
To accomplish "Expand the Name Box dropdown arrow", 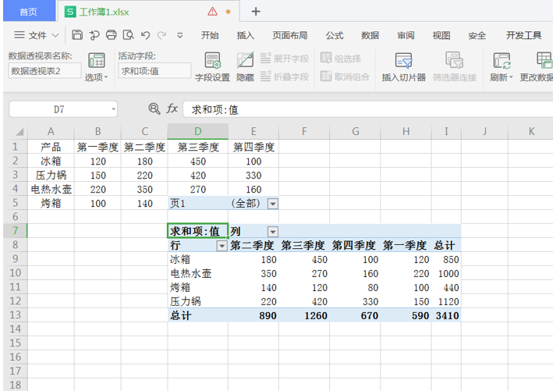I will (113, 109).
